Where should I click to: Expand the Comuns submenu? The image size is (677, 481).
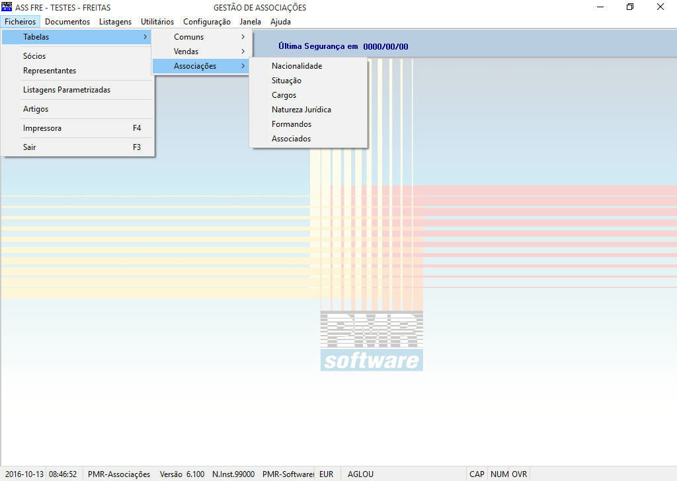coord(201,37)
